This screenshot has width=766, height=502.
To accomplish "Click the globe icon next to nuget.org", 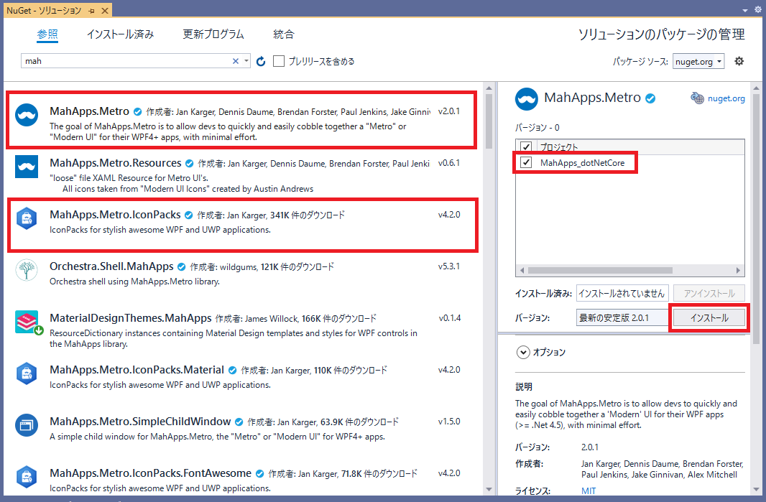I will (697, 98).
